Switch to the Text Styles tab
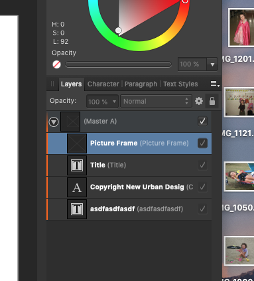Viewport: 254px width, 281px height. pos(180,84)
